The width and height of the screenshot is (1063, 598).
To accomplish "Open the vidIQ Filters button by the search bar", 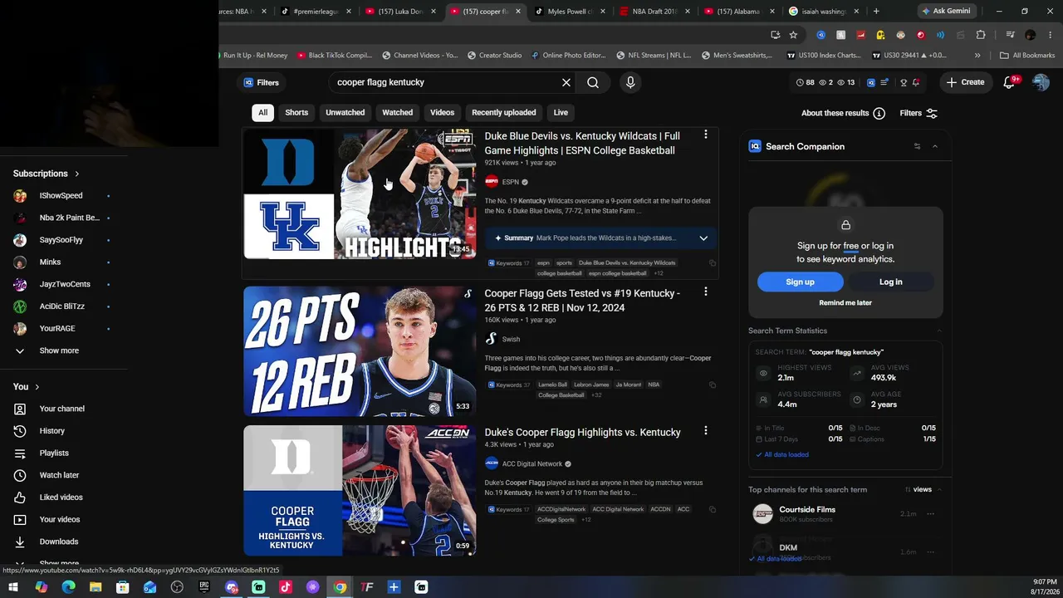I will coord(261,82).
